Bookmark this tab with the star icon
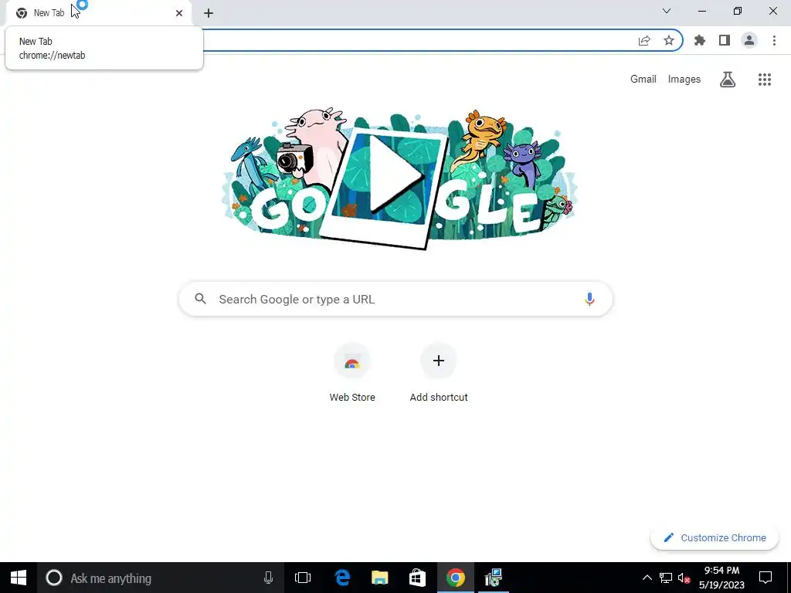This screenshot has height=593, width=791. coord(669,40)
